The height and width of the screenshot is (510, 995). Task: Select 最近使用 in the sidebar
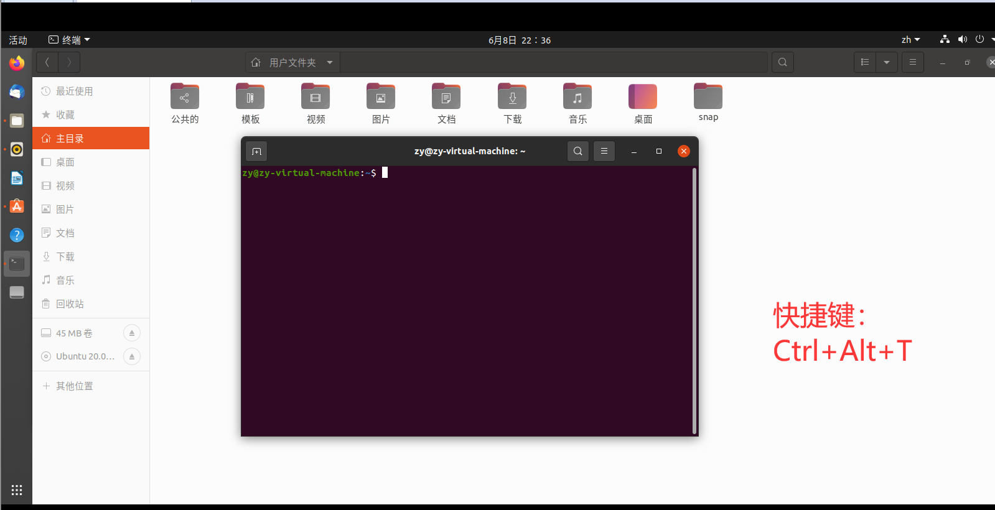click(91, 91)
